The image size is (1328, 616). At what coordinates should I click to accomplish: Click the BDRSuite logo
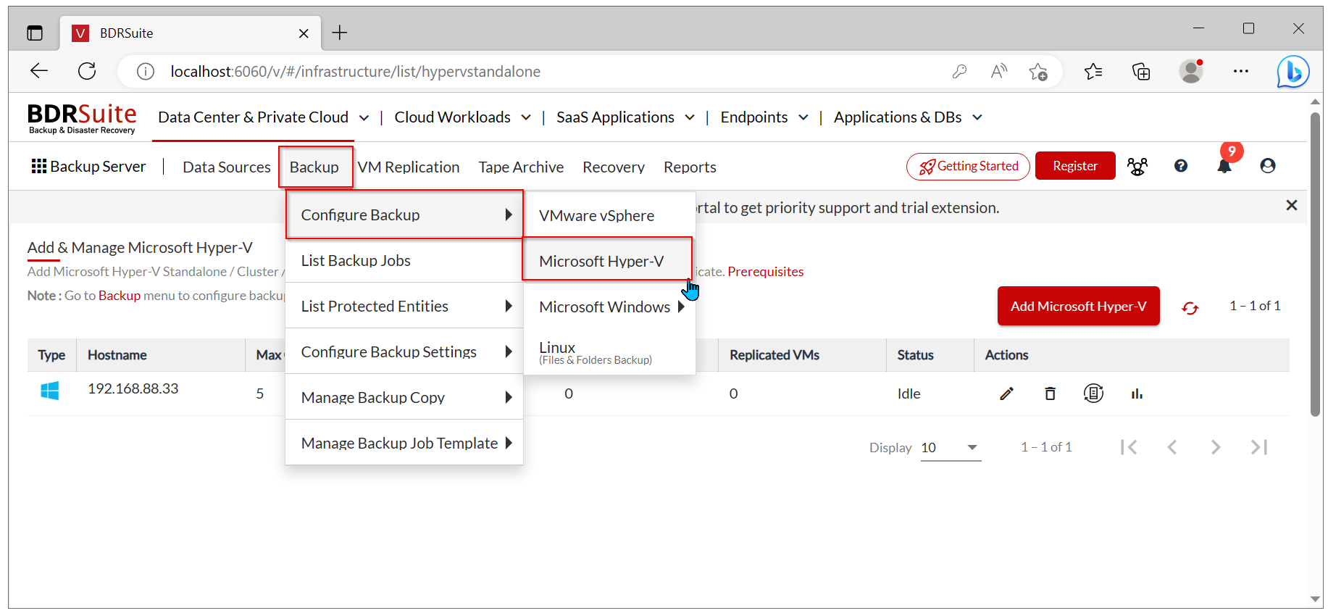click(82, 119)
